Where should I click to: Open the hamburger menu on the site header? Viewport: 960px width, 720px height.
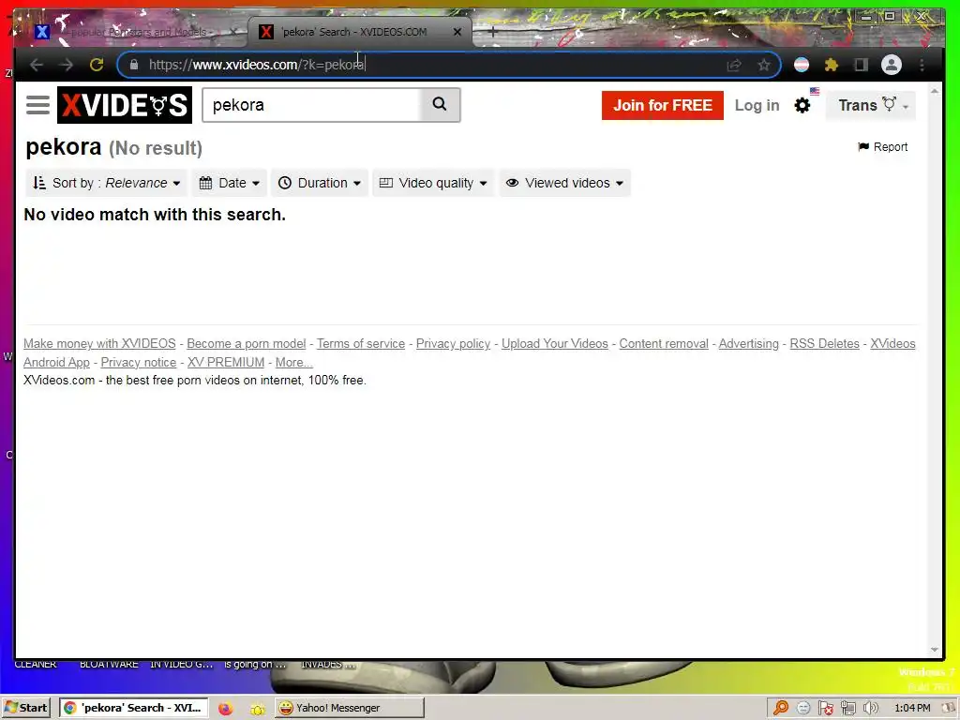pyautogui.click(x=37, y=105)
